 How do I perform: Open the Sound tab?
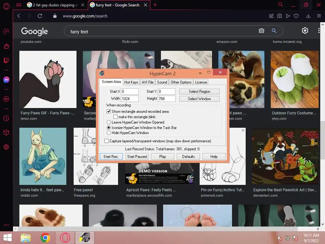[162, 82]
